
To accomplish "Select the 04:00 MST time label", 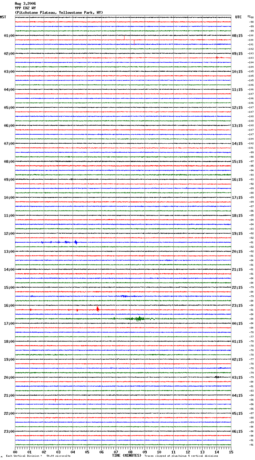I will point(9,90).
